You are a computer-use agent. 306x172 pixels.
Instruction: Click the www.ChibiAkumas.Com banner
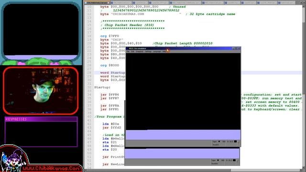click(51, 168)
